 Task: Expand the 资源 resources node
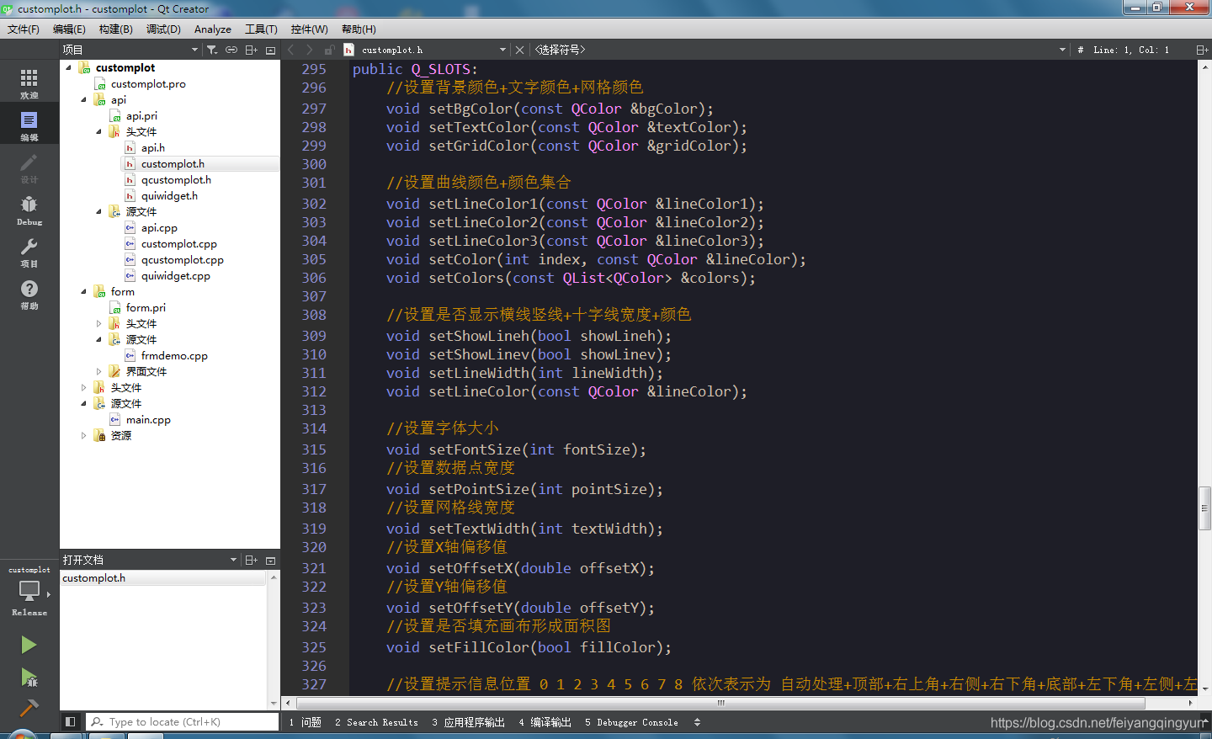(84, 435)
